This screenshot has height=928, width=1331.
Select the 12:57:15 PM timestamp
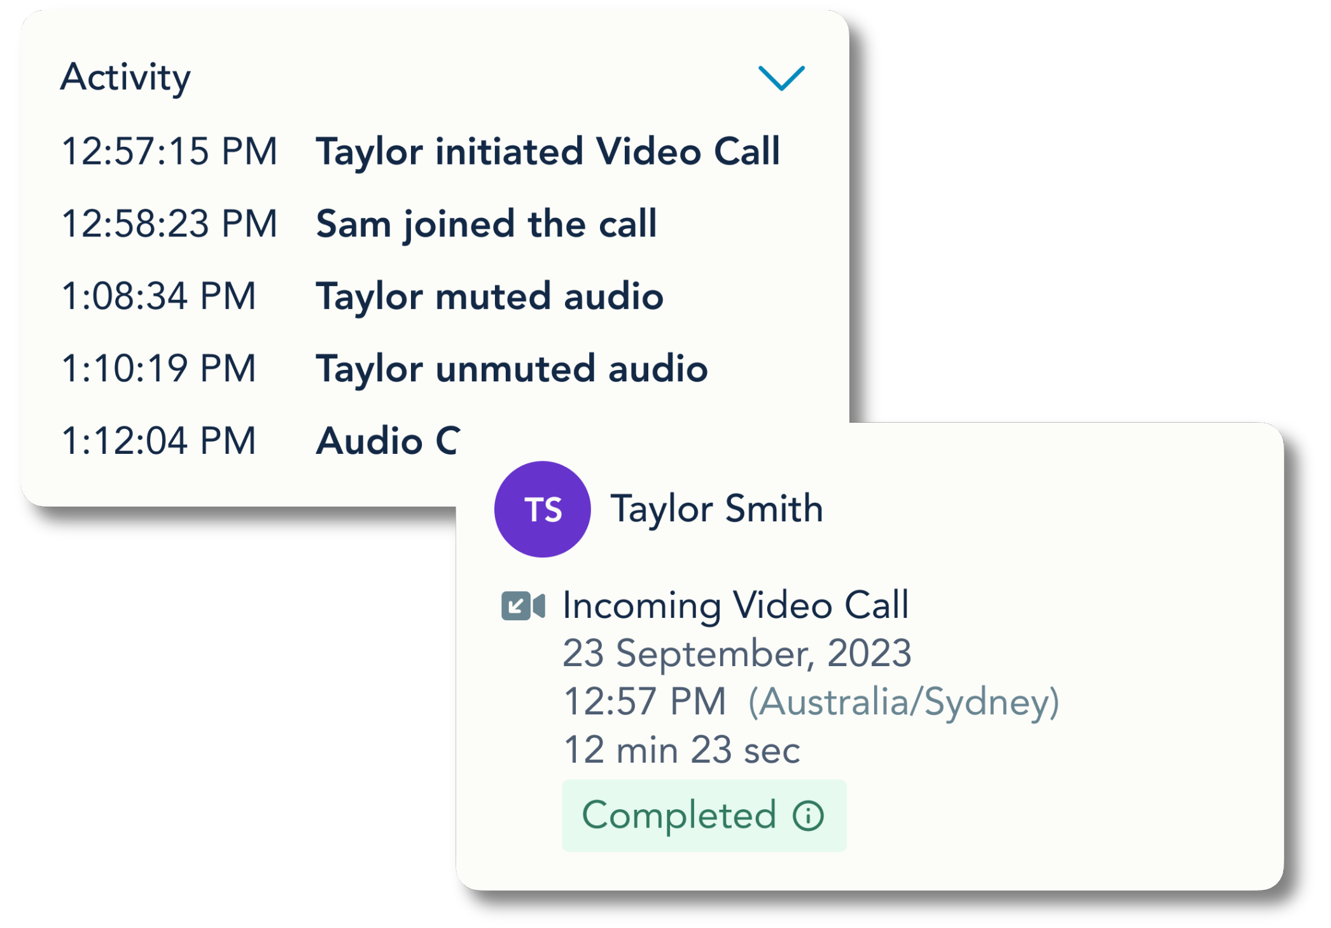169,152
